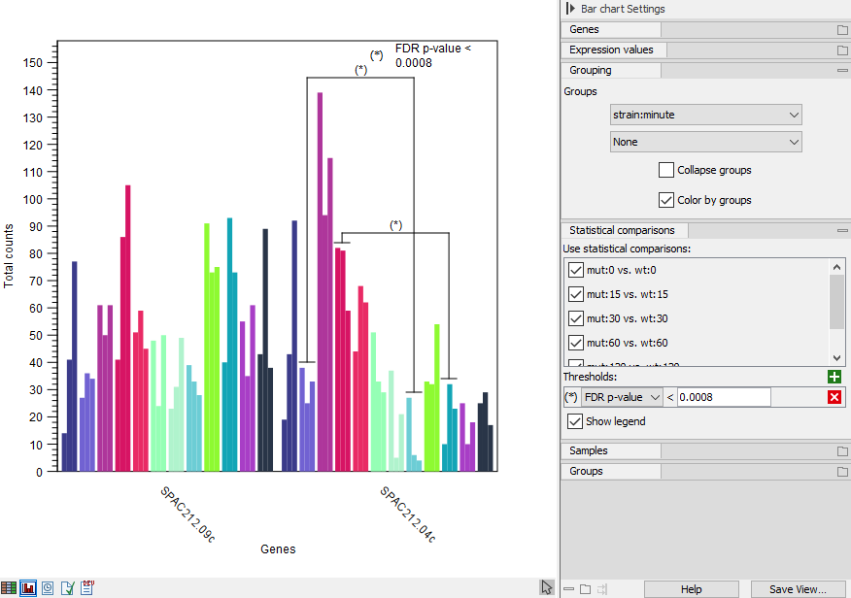Open the DEV log icon
The image size is (851, 598).
point(85,587)
